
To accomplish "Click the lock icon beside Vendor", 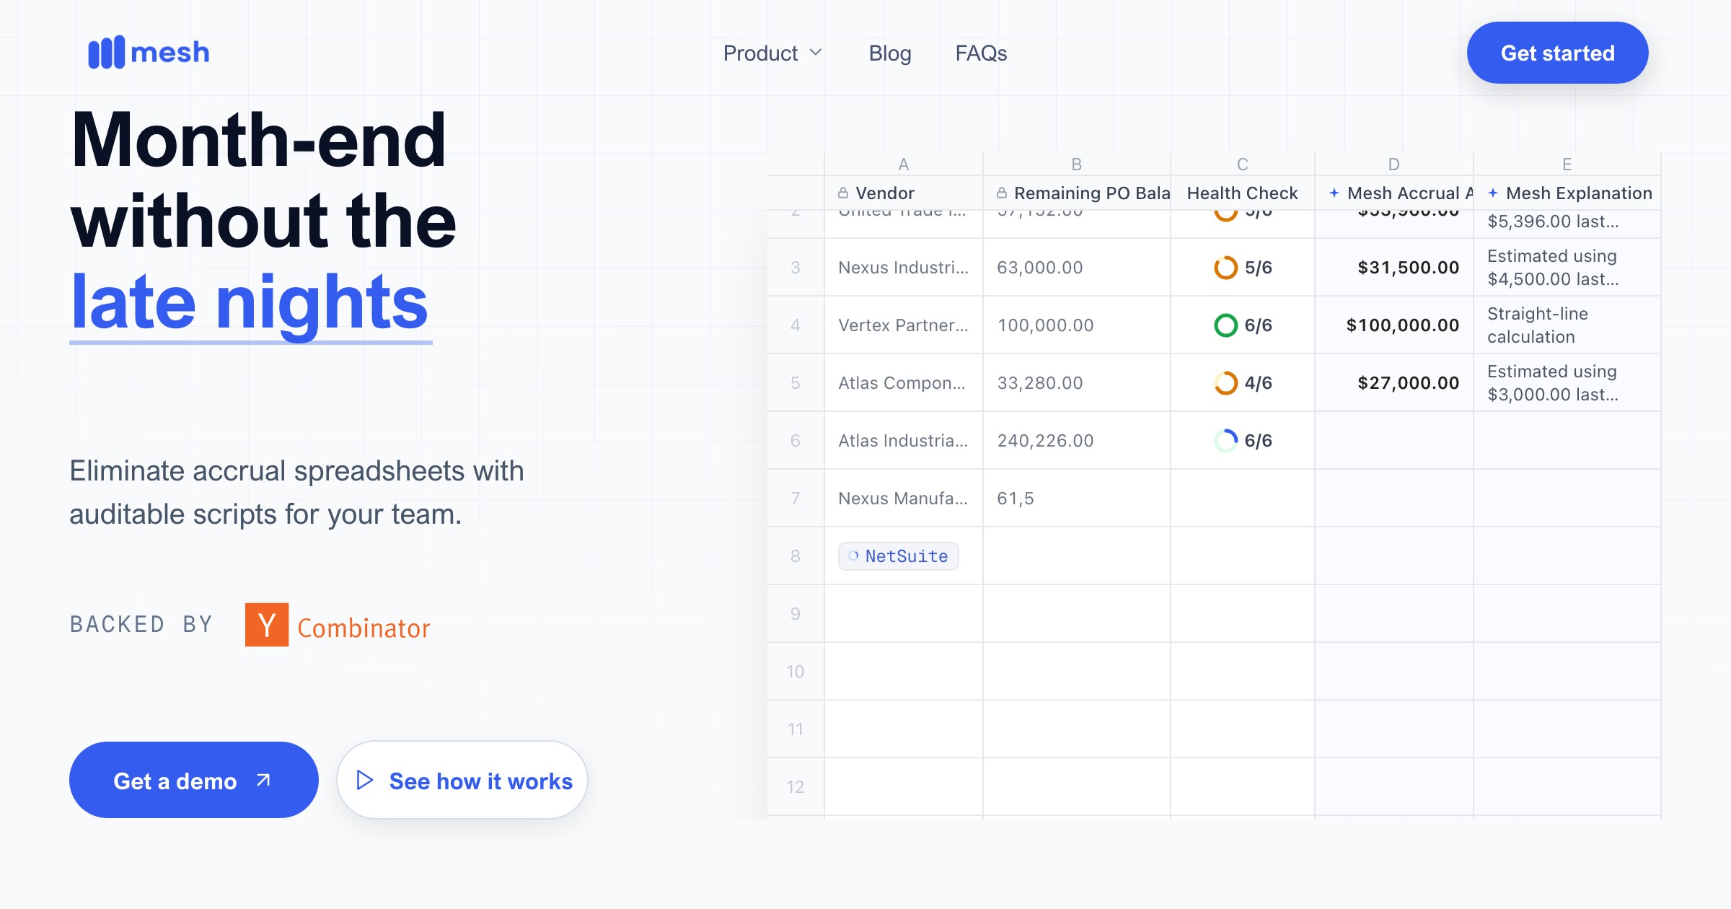I will (x=843, y=193).
